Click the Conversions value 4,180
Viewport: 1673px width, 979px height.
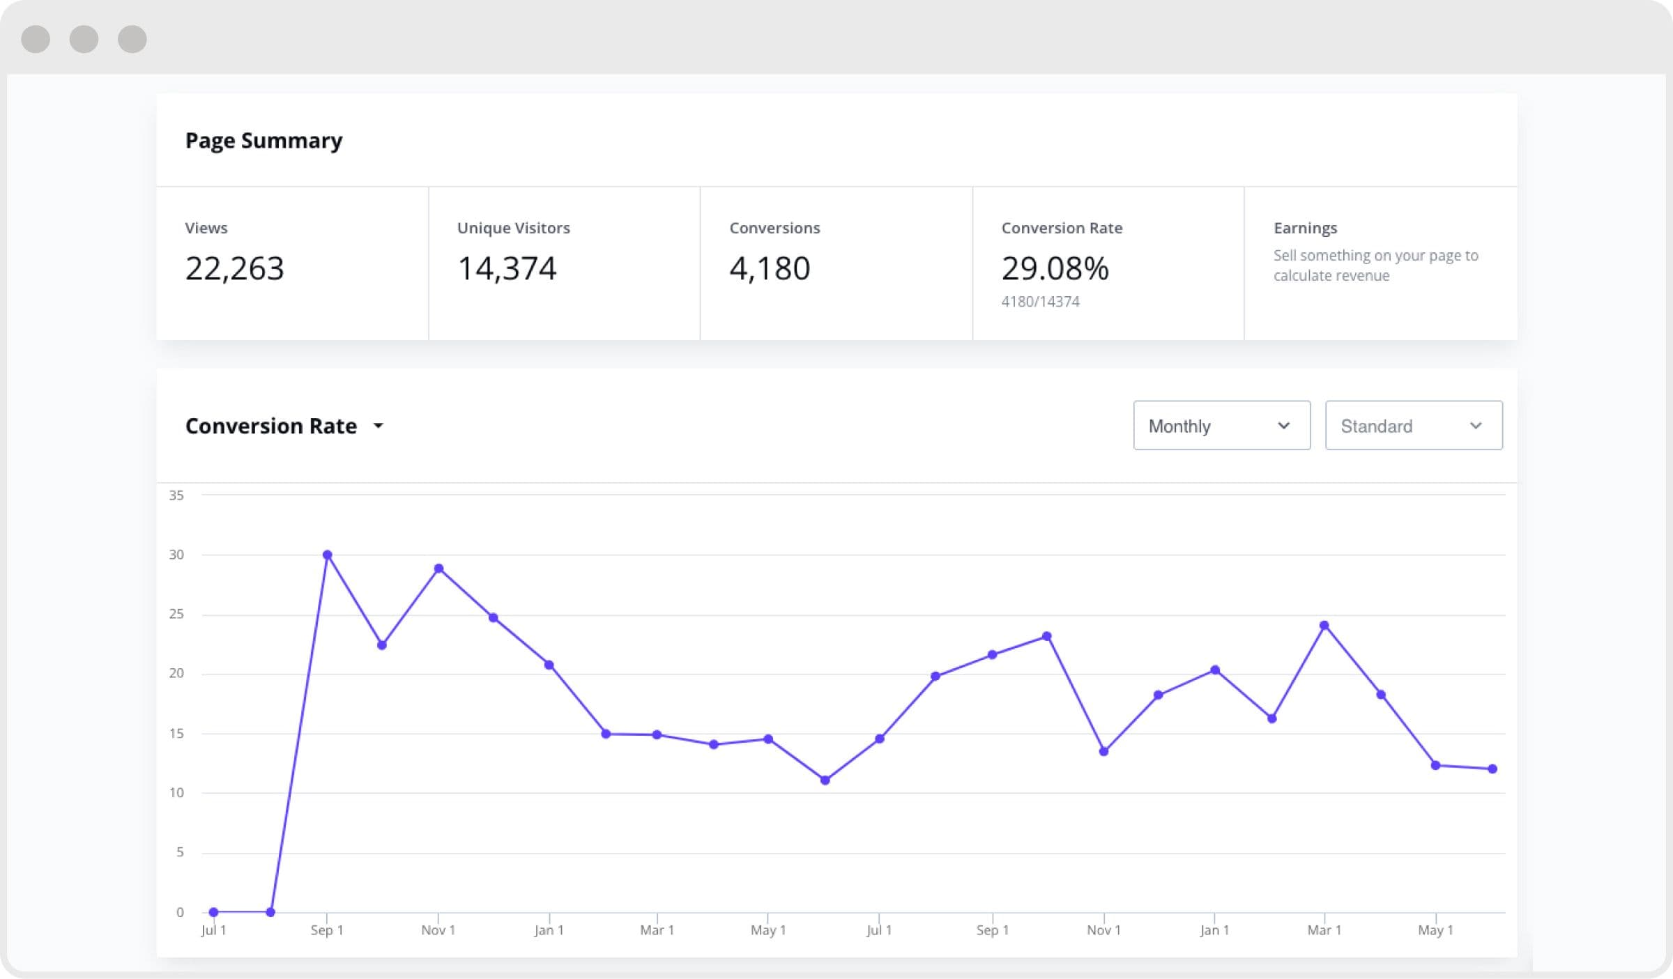coord(770,268)
